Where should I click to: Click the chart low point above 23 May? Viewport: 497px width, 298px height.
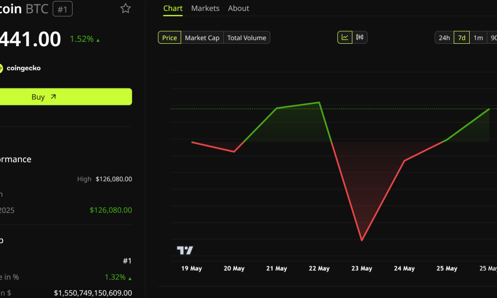coord(362,240)
